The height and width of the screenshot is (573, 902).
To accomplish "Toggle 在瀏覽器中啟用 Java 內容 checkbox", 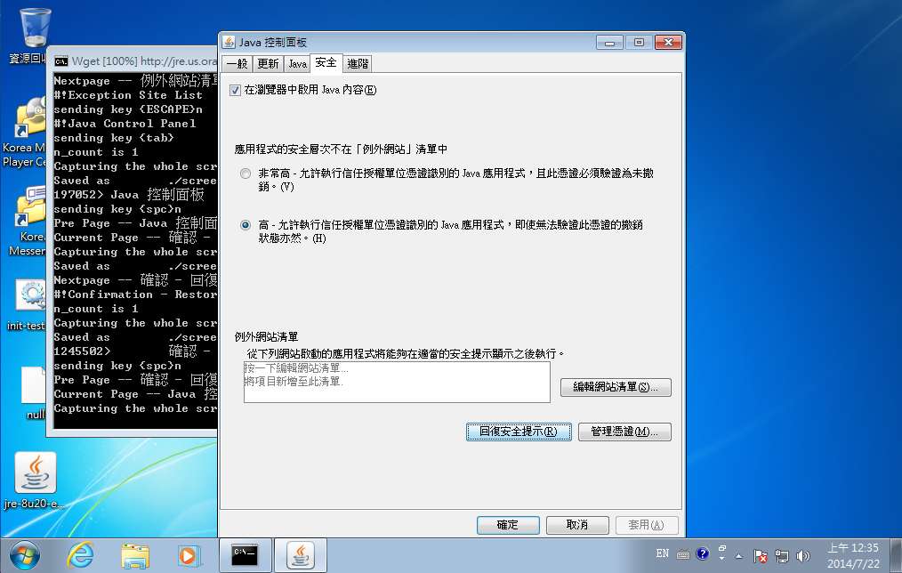I will pyautogui.click(x=235, y=90).
